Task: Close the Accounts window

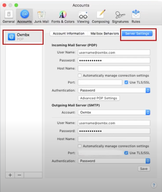Action: (x=4, y=5)
